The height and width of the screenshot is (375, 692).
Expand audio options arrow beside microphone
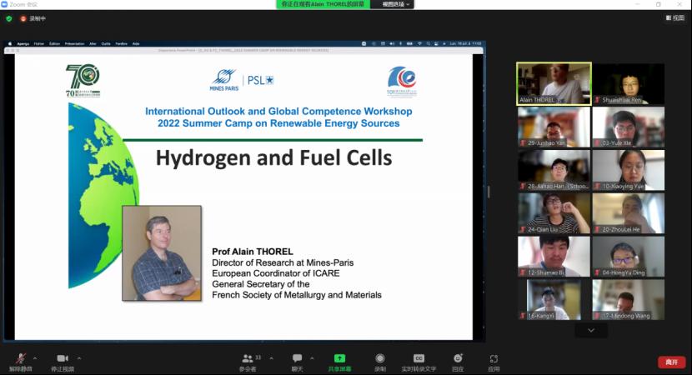pos(35,357)
